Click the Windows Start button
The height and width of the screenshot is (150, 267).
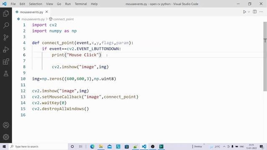pyautogui.click(x=4, y=146)
